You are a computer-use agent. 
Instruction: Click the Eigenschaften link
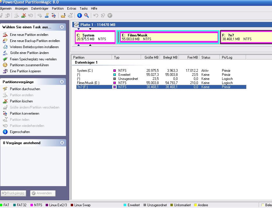coord(20,132)
